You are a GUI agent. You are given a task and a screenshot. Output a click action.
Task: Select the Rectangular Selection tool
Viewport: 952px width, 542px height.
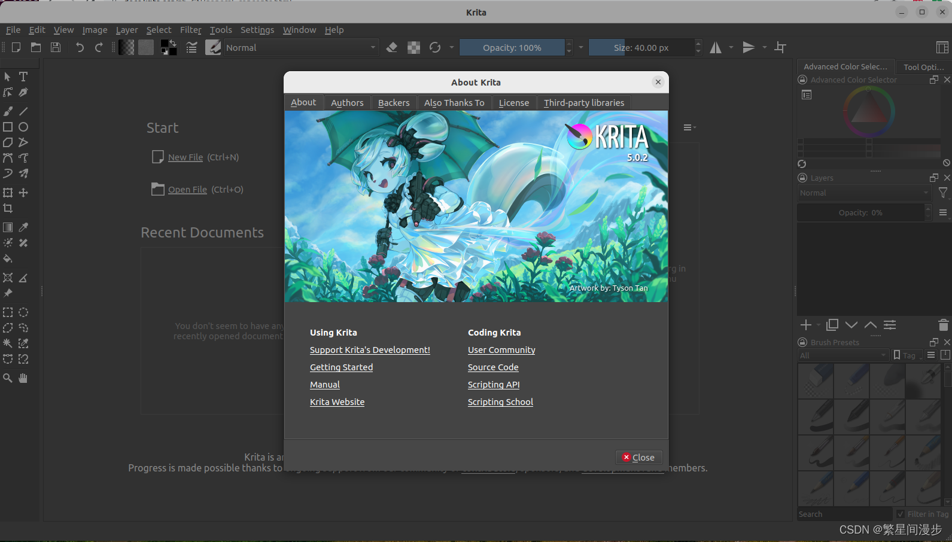8,312
